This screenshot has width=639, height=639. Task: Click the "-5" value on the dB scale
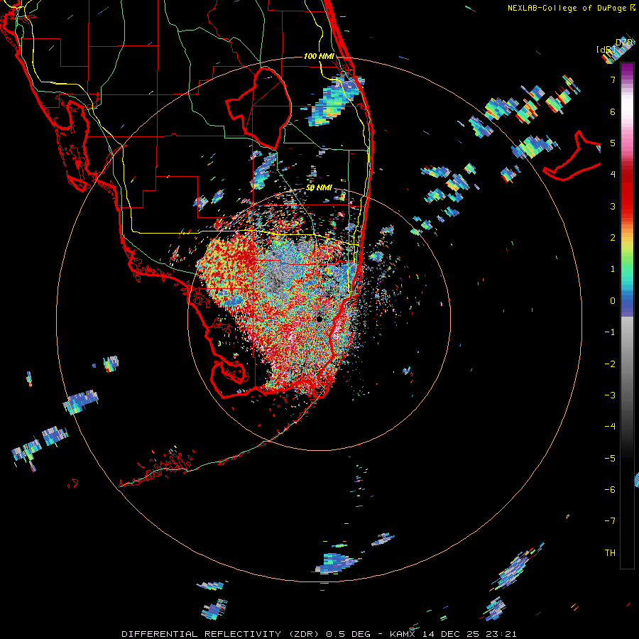[x=610, y=458]
